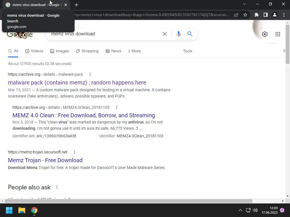Switch to the Shopping tab
290x217 pixels.
pos(87,51)
